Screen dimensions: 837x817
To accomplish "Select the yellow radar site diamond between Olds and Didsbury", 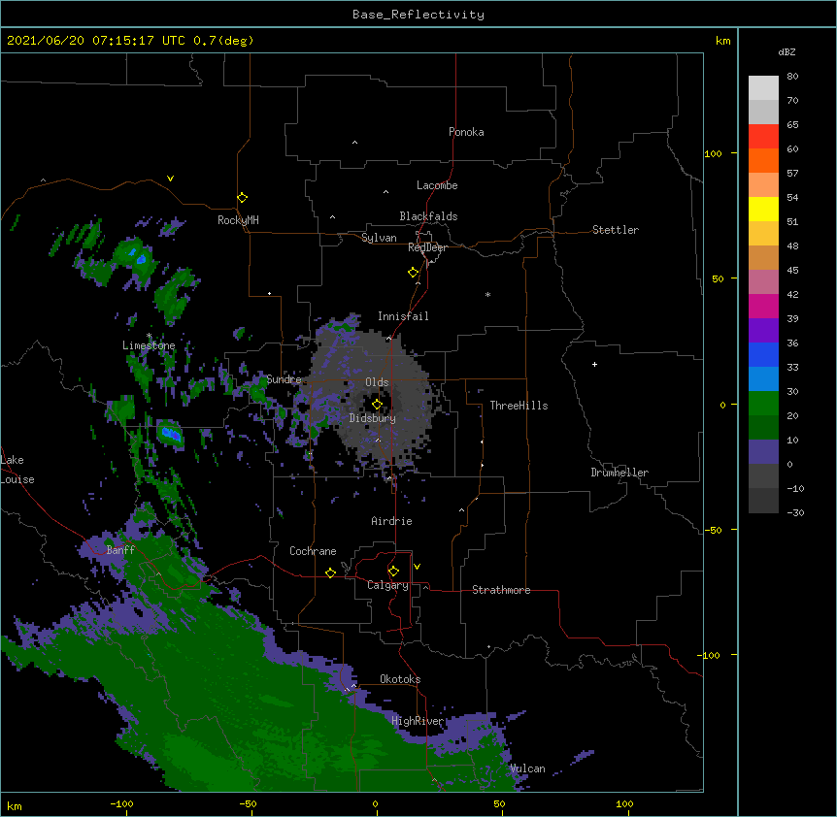I will [x=377, y=405].
